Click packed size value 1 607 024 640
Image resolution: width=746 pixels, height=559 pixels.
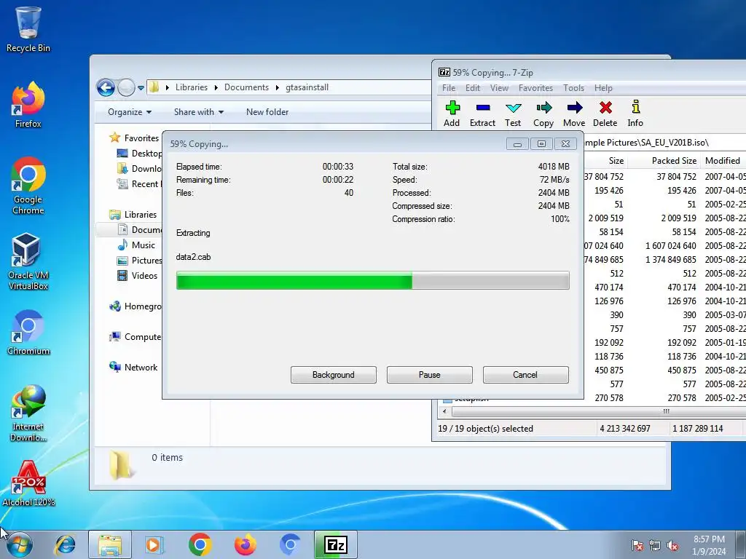pos(671,246)
